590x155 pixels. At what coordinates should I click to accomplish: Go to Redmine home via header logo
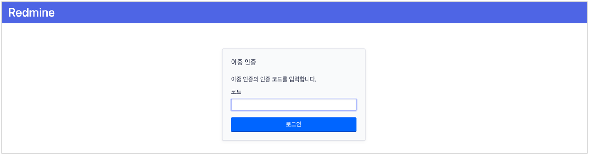click(x=32, y=13)
